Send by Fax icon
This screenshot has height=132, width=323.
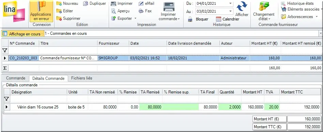(x=141, y=11)
